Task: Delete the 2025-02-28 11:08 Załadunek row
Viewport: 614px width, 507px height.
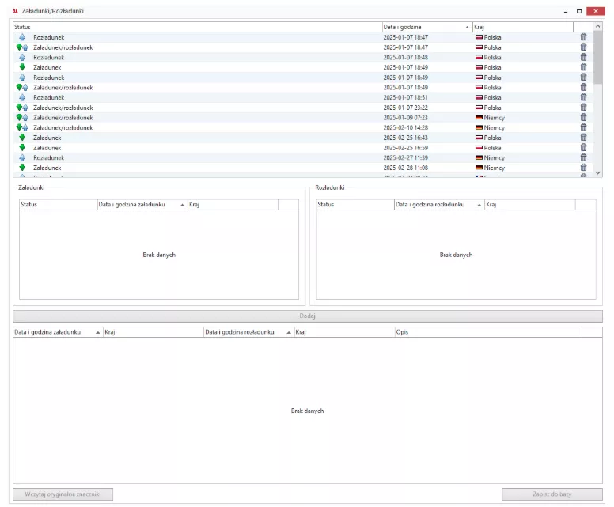Action: click(583, 168)
